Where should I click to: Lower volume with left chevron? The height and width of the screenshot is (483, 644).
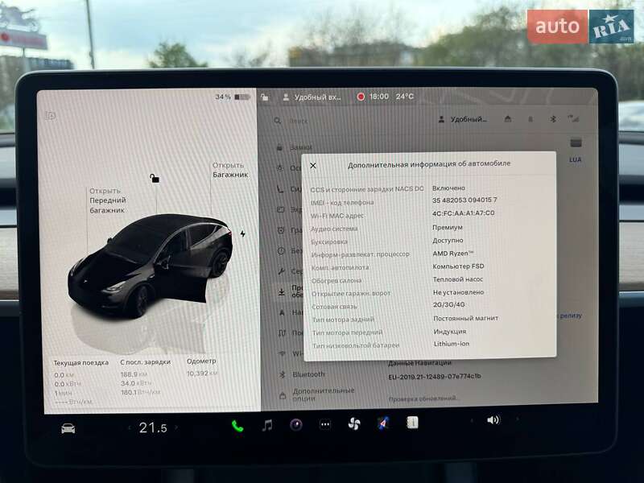pos(472,420)
